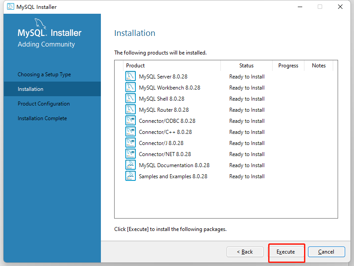Click Ready to Install status for MySQL Shell
The width and height of the screenshot is (354, 266).
pyautogui.click(x=247, y=99)
